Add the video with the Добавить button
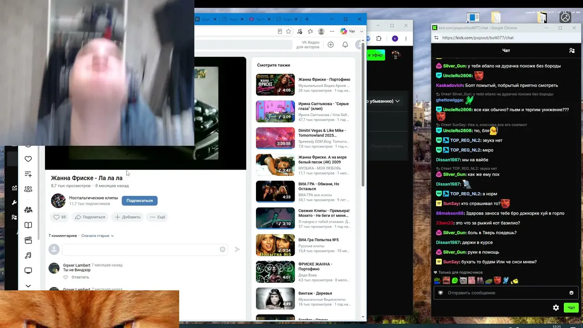The width and height of the screenshot is (583, 328). pos(128,217)
